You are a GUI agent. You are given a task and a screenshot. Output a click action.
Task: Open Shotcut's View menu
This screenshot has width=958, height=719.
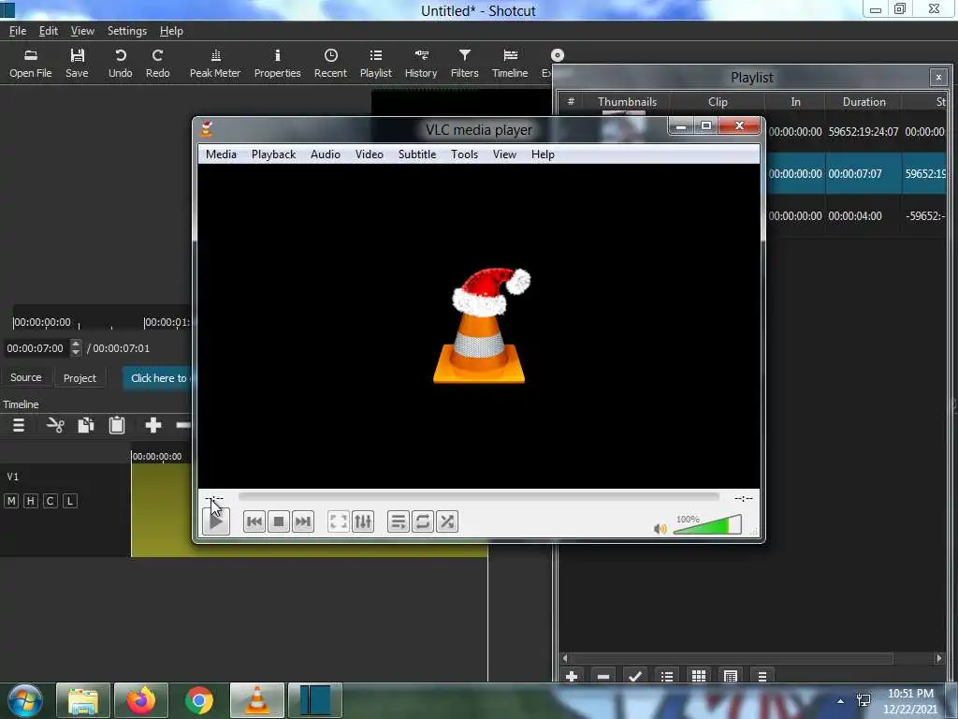click(82, 31)
